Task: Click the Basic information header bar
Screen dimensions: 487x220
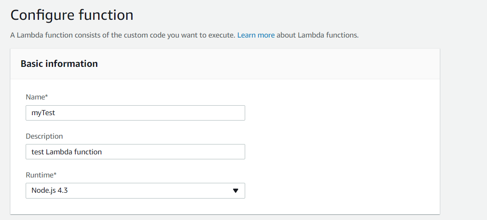Action: click(265, 64)
